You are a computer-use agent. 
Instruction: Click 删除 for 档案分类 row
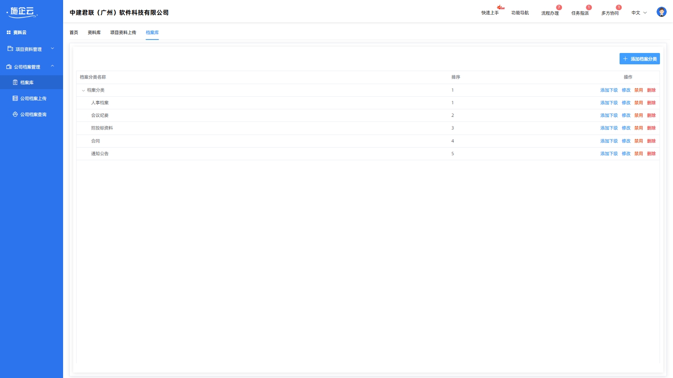pyautogui.click(x=652, y=90)
